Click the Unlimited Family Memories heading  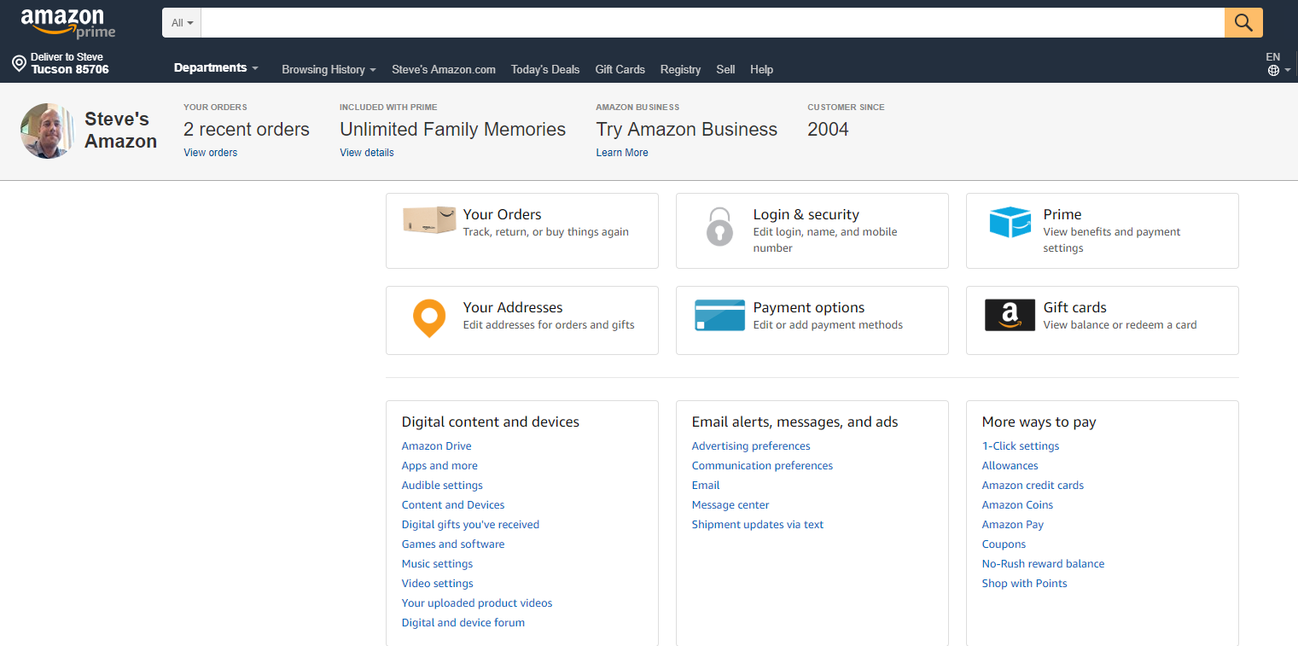[453, 130]
